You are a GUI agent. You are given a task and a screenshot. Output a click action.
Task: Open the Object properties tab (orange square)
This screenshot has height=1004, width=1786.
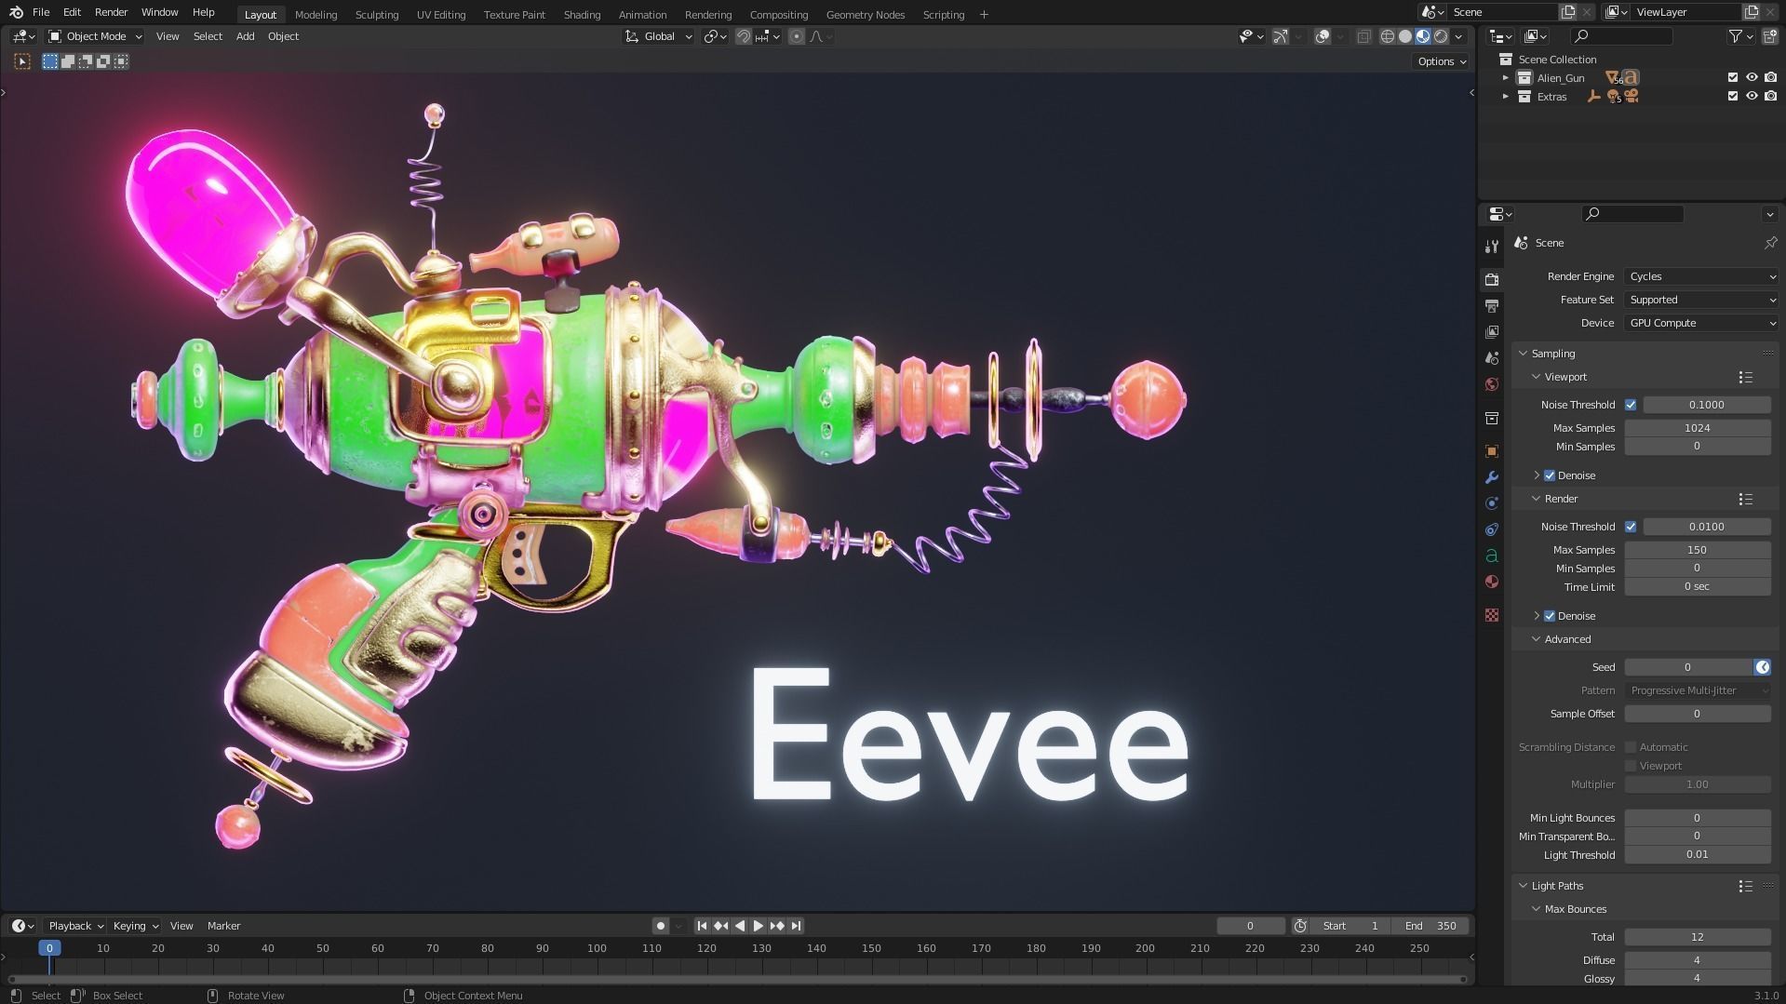[1492, 451]
